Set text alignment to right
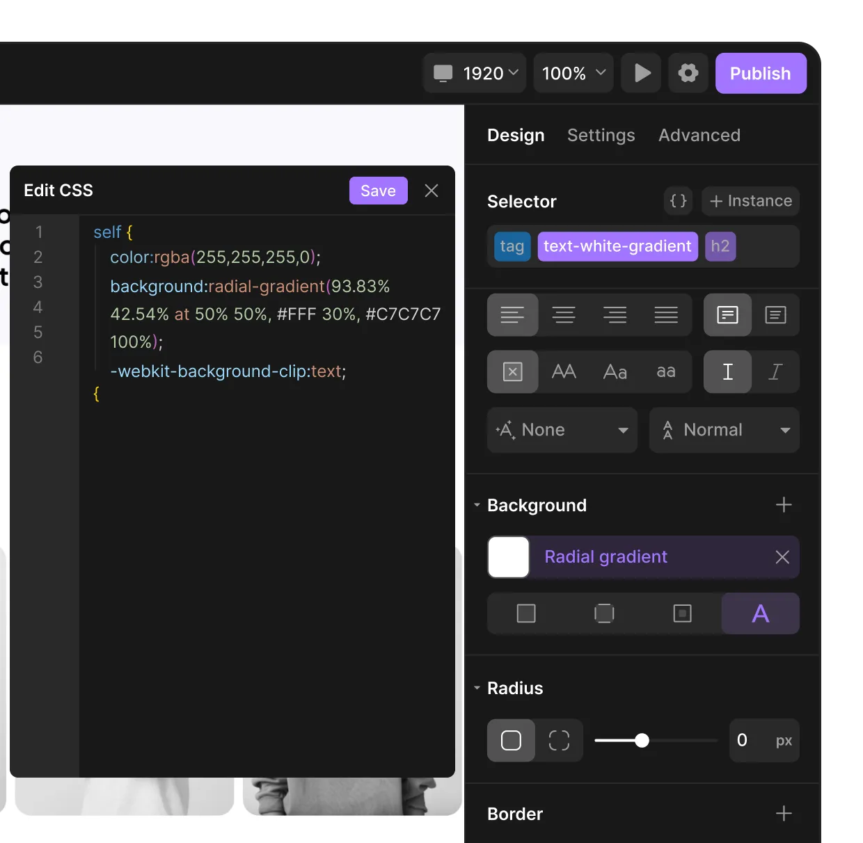This screenshot has height=843, width=863. pos(615,315)
